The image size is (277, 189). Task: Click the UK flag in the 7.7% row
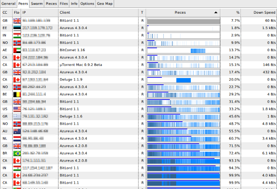pos(17,21)
